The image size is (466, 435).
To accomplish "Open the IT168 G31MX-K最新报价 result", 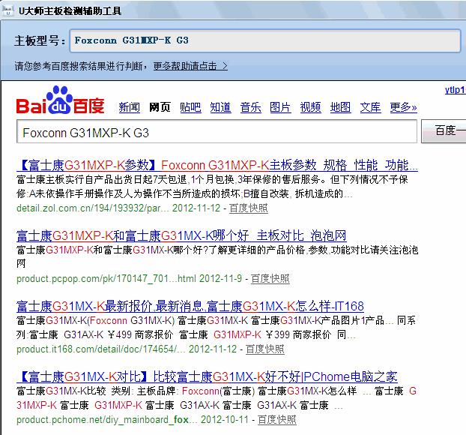I will tap(190, 306).
